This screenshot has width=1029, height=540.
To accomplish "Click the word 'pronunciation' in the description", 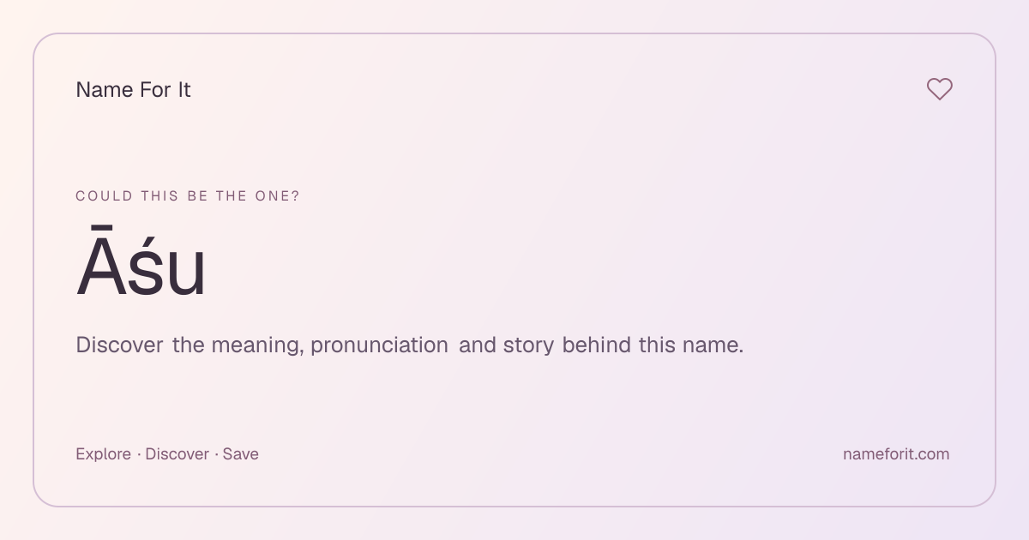I will [379, 345].
